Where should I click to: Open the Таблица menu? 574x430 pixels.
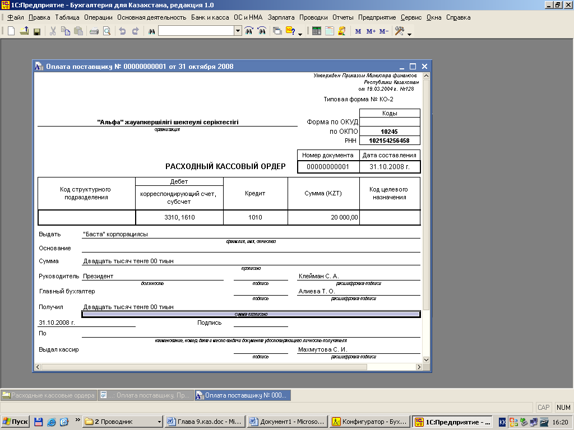pyautogui.click(x=67, y=17)
